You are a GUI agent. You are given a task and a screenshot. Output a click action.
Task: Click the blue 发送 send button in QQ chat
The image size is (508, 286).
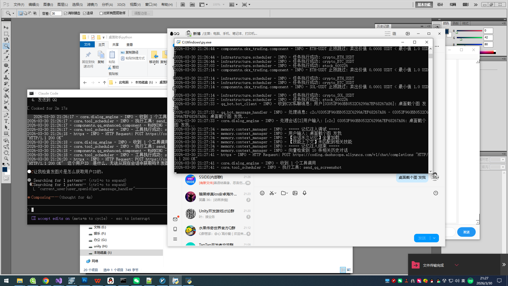click(422, 238)
